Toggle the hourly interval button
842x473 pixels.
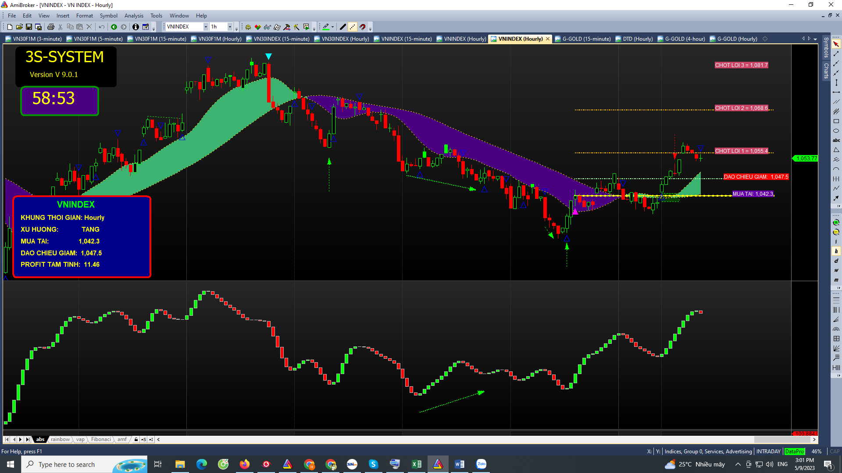(x=836, y=251)
